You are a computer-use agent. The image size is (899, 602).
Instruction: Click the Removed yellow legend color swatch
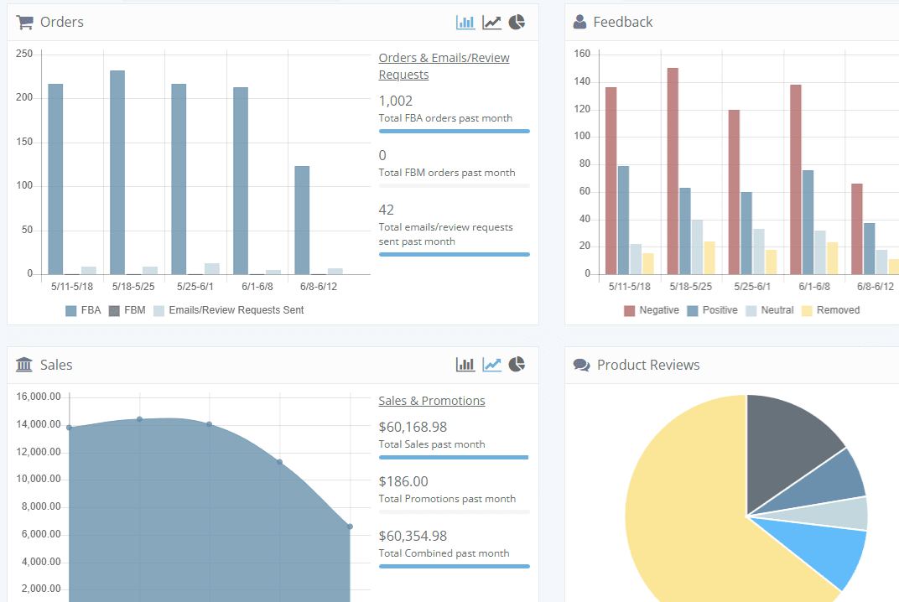point(808,311)
